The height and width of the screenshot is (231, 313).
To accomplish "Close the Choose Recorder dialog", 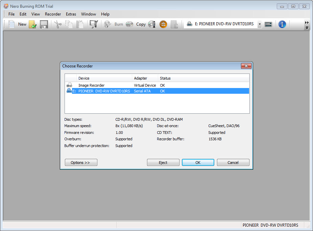I will tap(246, 66).
